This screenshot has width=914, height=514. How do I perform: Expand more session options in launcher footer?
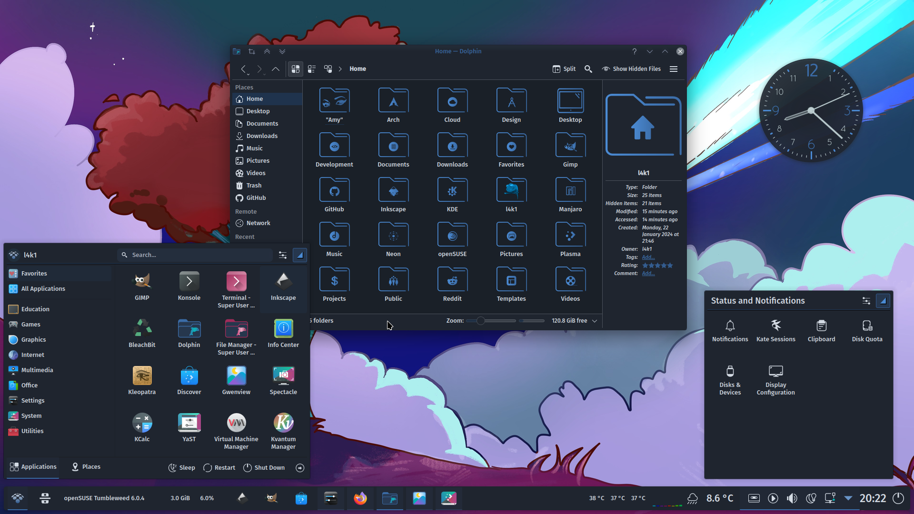point(300,468)
